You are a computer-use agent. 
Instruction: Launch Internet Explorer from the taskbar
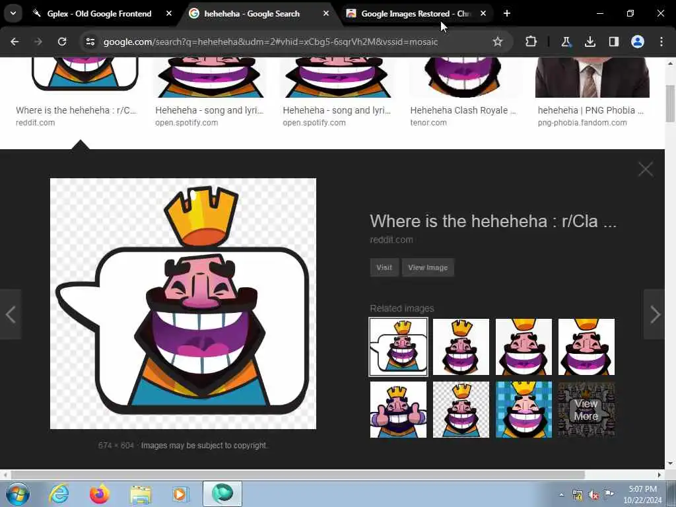pyautogui.click(x=59, y=494)
